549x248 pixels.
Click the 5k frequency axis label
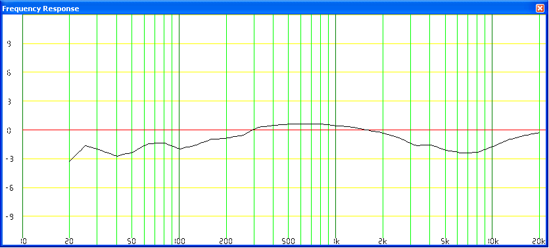click(445, 241)
